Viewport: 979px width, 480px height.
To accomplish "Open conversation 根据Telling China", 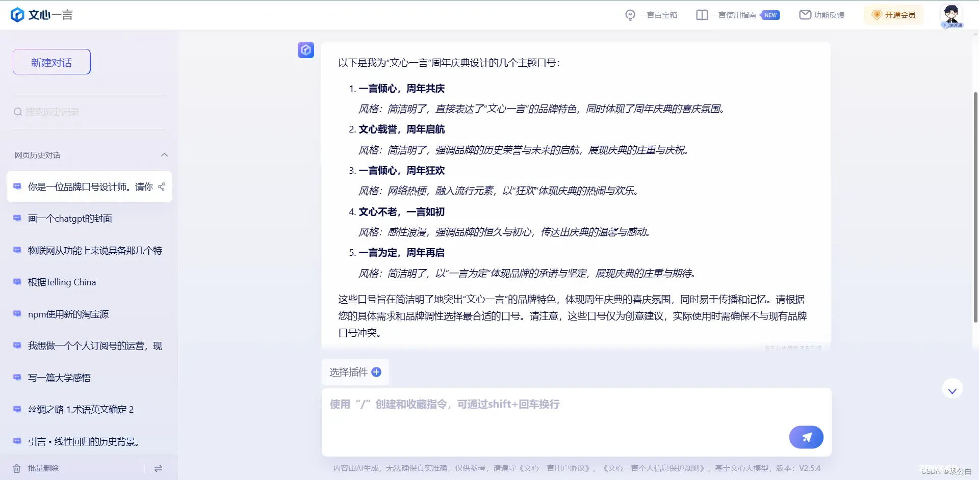I will tap(90, 282).
